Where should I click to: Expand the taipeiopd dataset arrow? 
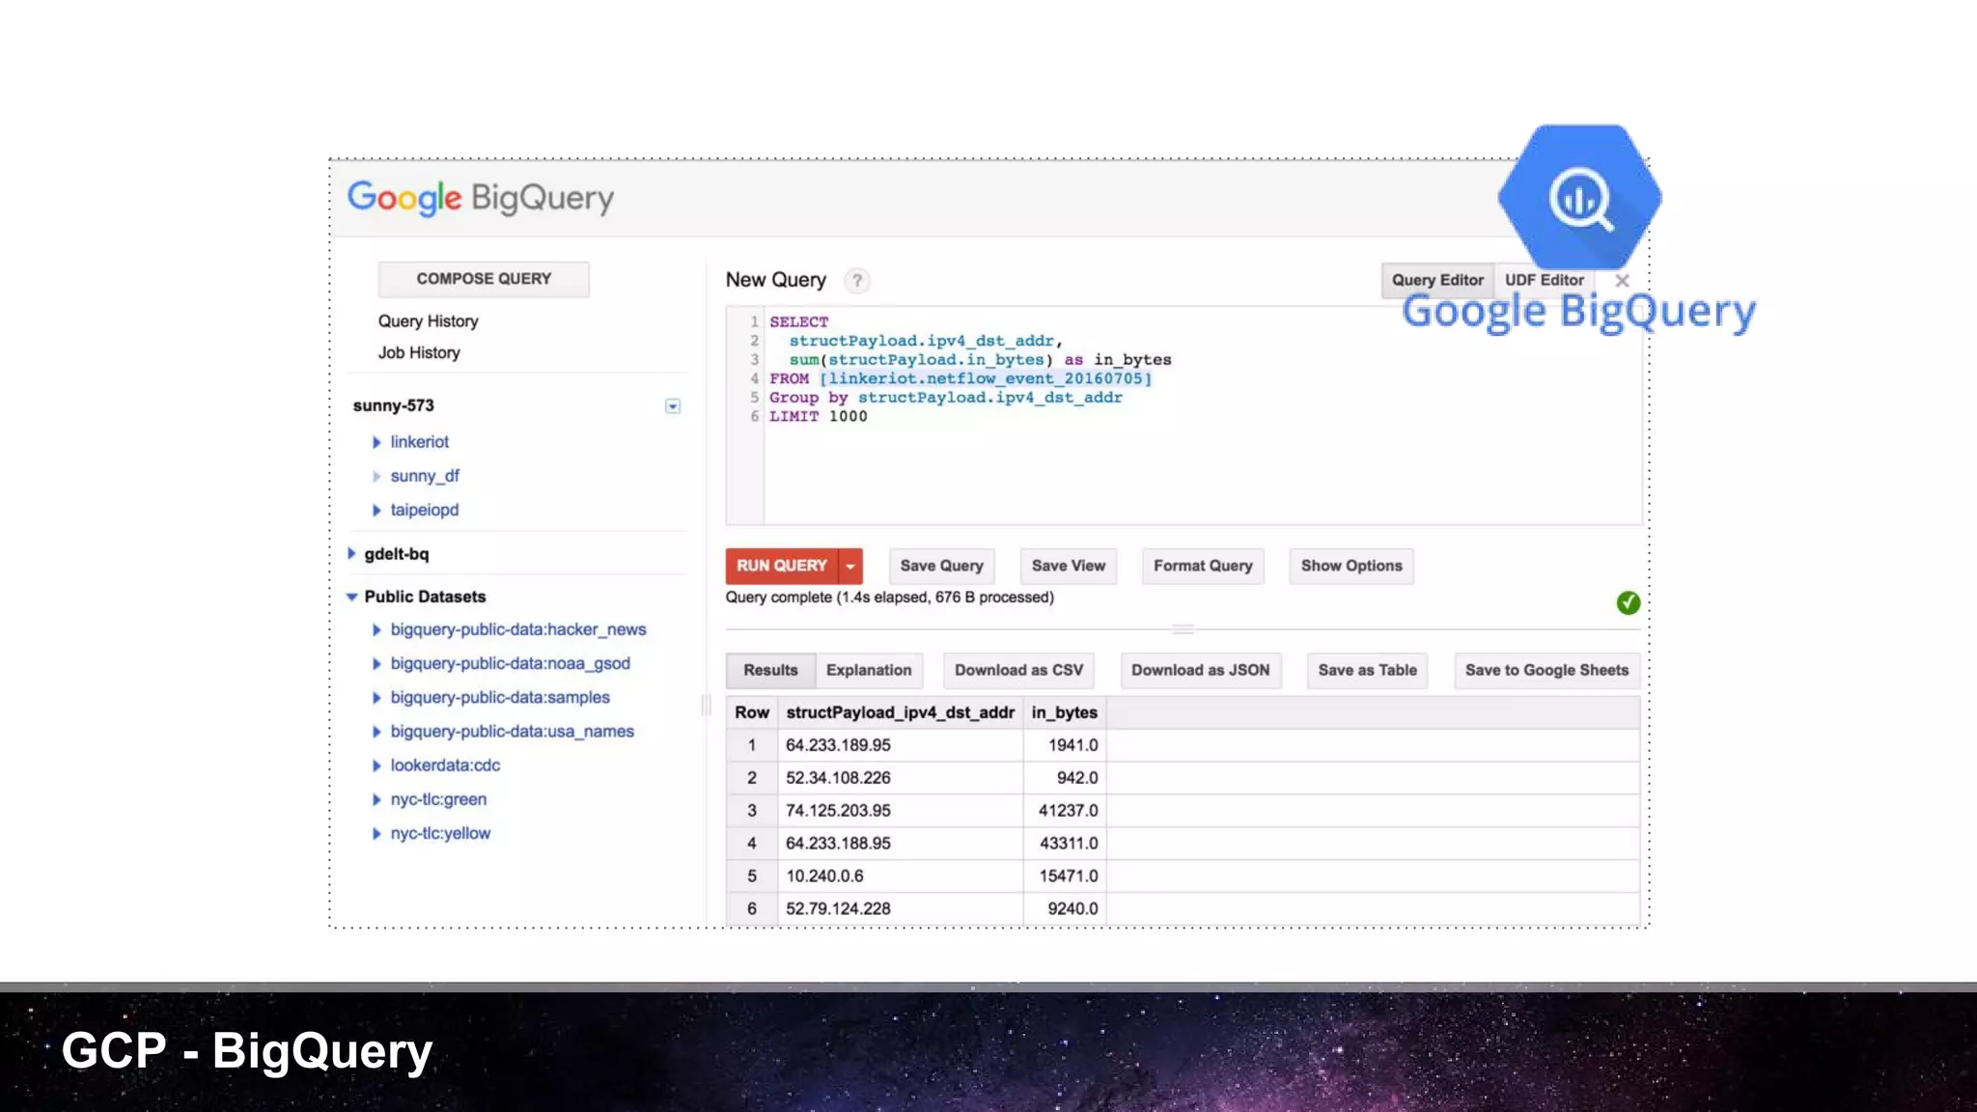point(376,511)
